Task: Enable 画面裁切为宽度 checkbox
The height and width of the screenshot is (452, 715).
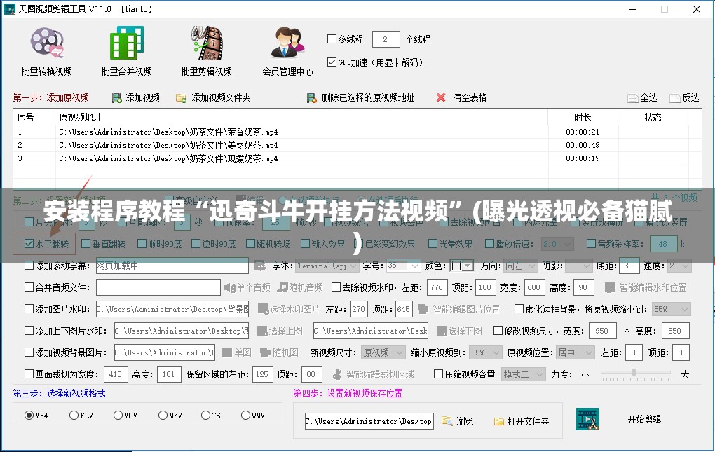Action: [29, 374]
